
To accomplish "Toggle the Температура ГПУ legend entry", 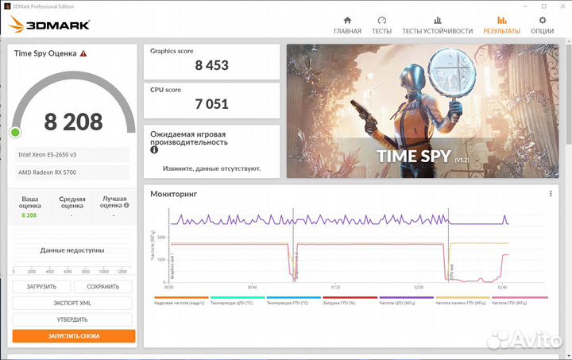I will pyautogui.click(x=293, y=301).
